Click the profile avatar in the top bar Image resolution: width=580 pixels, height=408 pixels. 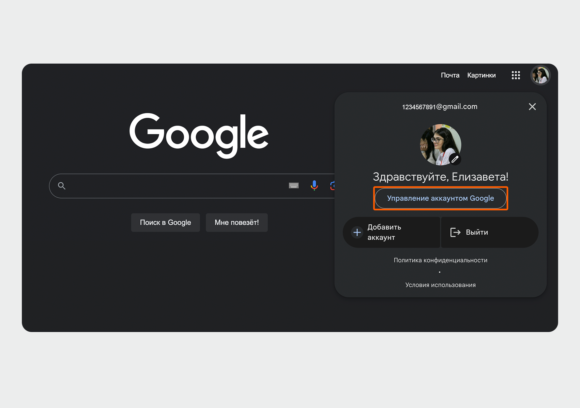pyautogui.click(x=541, y=75)
